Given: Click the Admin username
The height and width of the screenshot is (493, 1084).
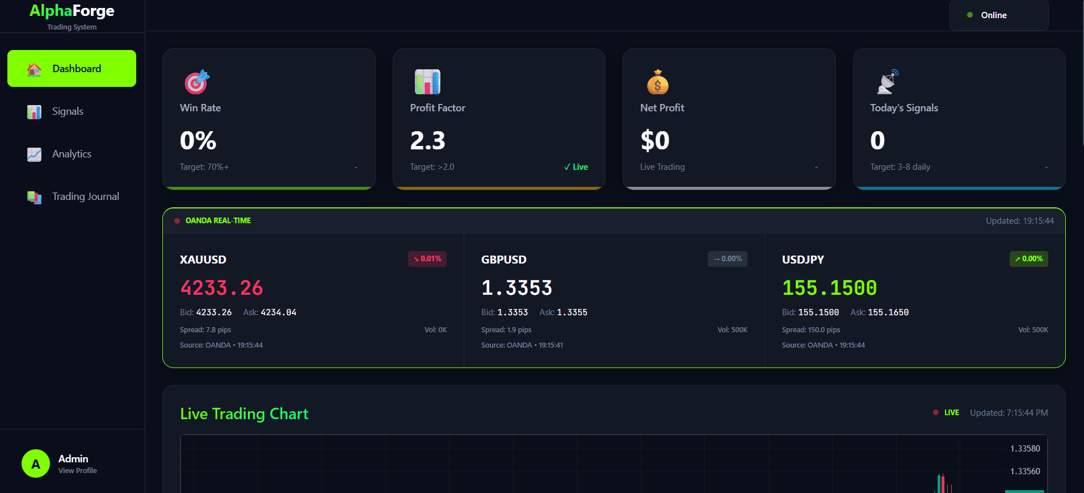Looking at the screenshot, I should pos(73,458).
